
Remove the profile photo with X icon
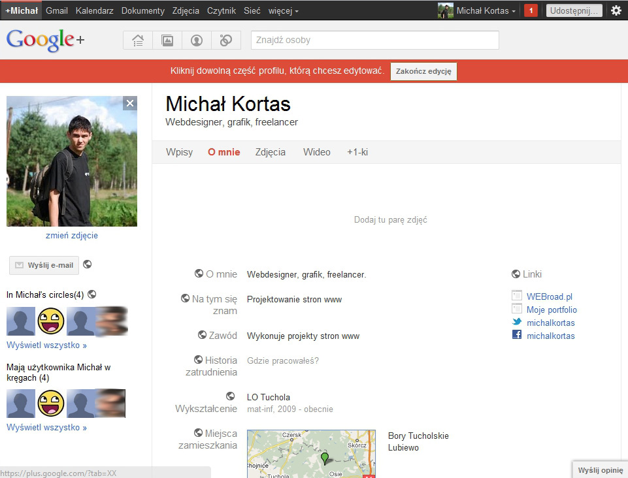(x=130, y=103)
